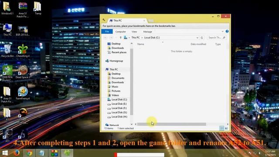The width and height of the screenshot is (279, 157).
Task: Expand the ribbon chevron in Explorer
Action: (x=222, y=31)
